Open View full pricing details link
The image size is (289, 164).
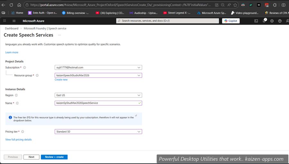pyautogui.click(x=18, y=140)
